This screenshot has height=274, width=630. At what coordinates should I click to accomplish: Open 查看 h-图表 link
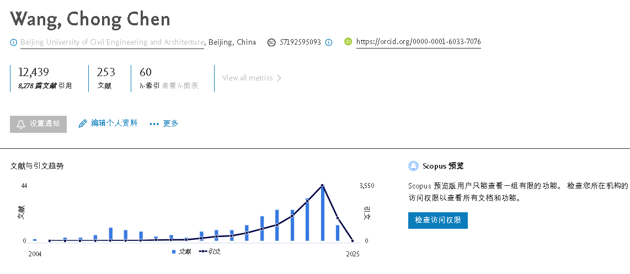click(180, 85)
